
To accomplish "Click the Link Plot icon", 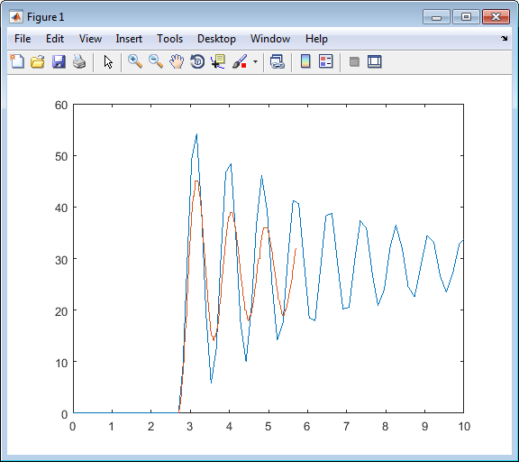I will (278, 61).
